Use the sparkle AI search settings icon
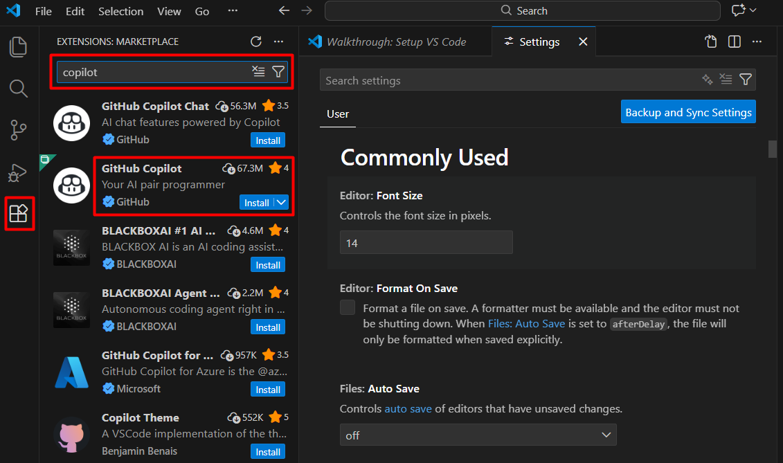Screen dimensions: 783x463 (x=707, y=80)
